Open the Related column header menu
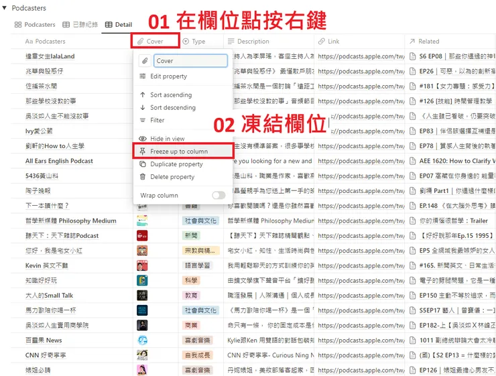Image resolution: width=496 pixels, height=376 pixels. pos(424,42)
